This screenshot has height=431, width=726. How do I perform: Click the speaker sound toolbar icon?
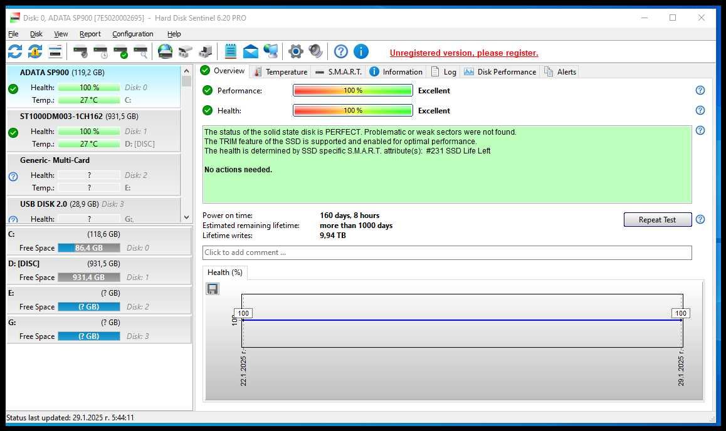click(315, 51)
